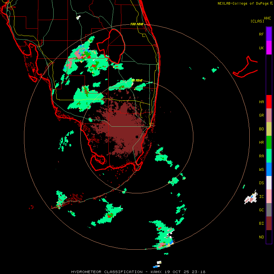The width and height of the screenshot is (274, 274).
Task: Click the ND black legend swatch
Action: (269, 237)
